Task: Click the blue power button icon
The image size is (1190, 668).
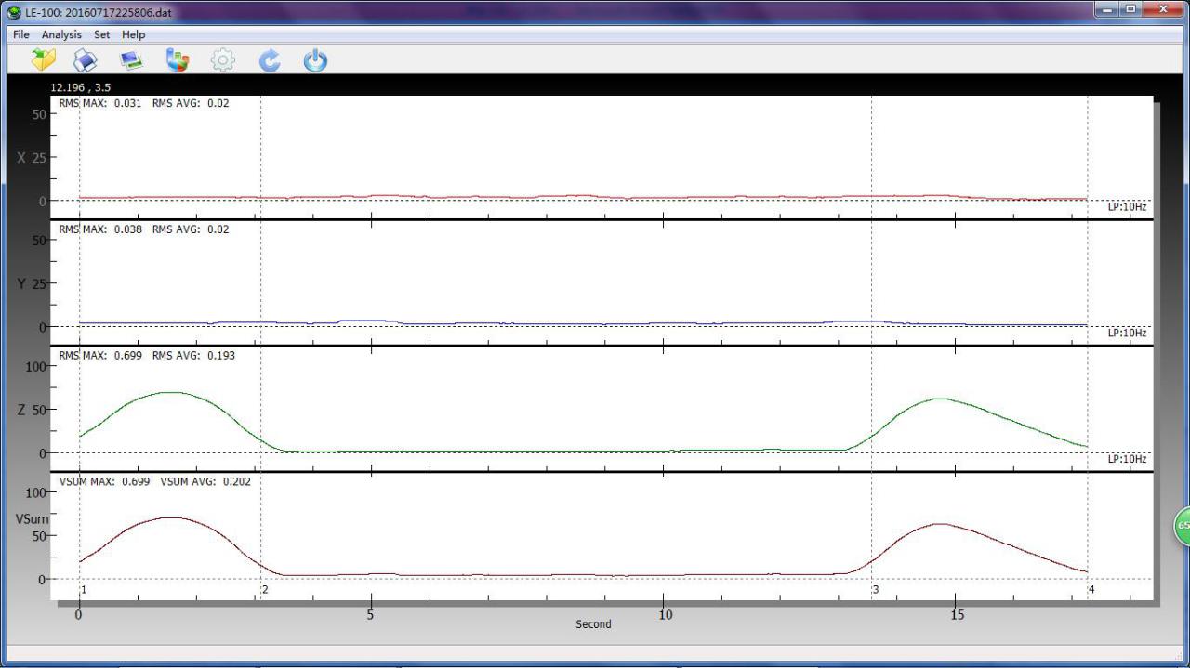Action: 316,60
